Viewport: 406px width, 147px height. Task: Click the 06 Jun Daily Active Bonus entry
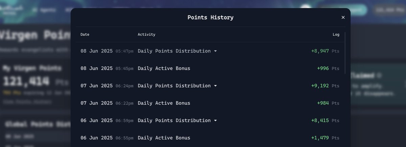pos(164,138)
